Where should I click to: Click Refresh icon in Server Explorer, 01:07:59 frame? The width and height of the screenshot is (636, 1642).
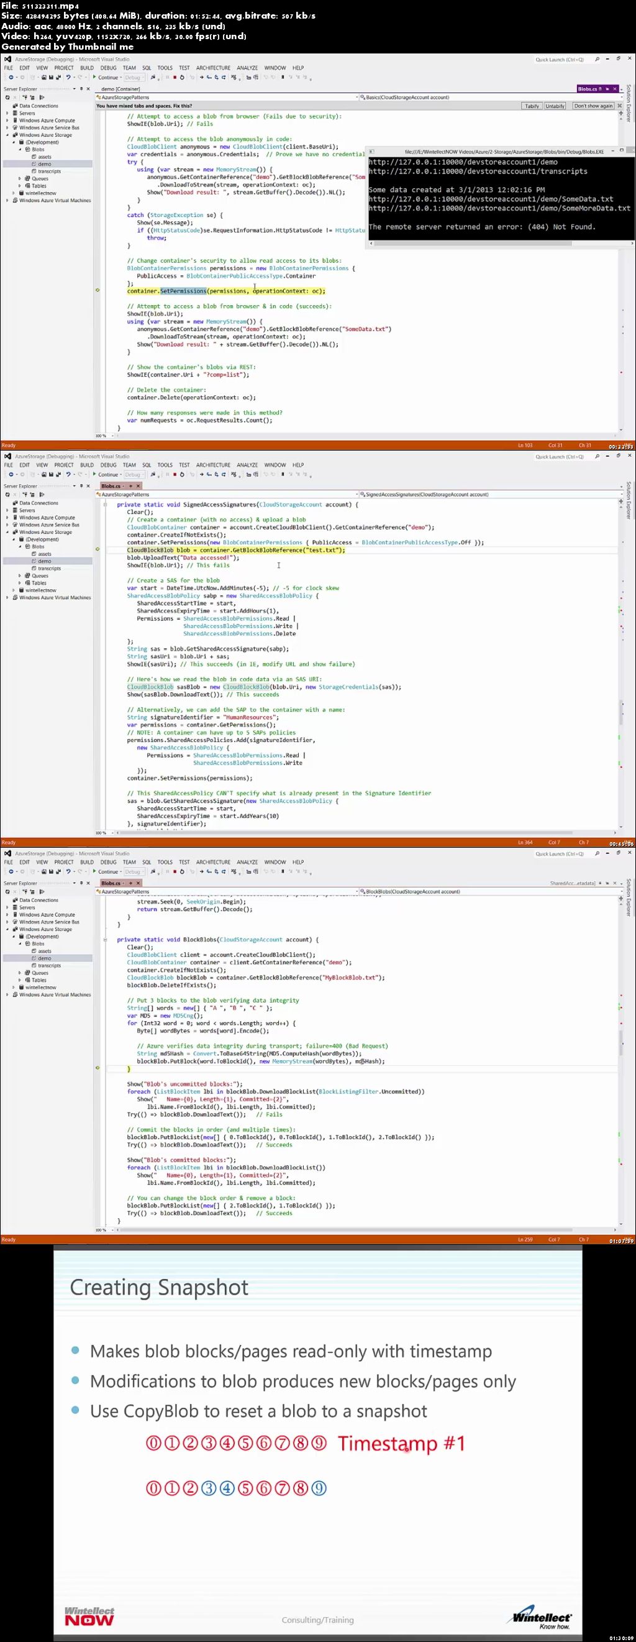click(7, 892)
